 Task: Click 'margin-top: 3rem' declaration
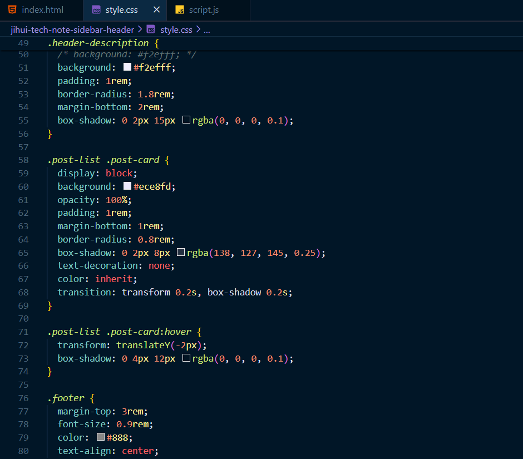click(x=102, y=411)
